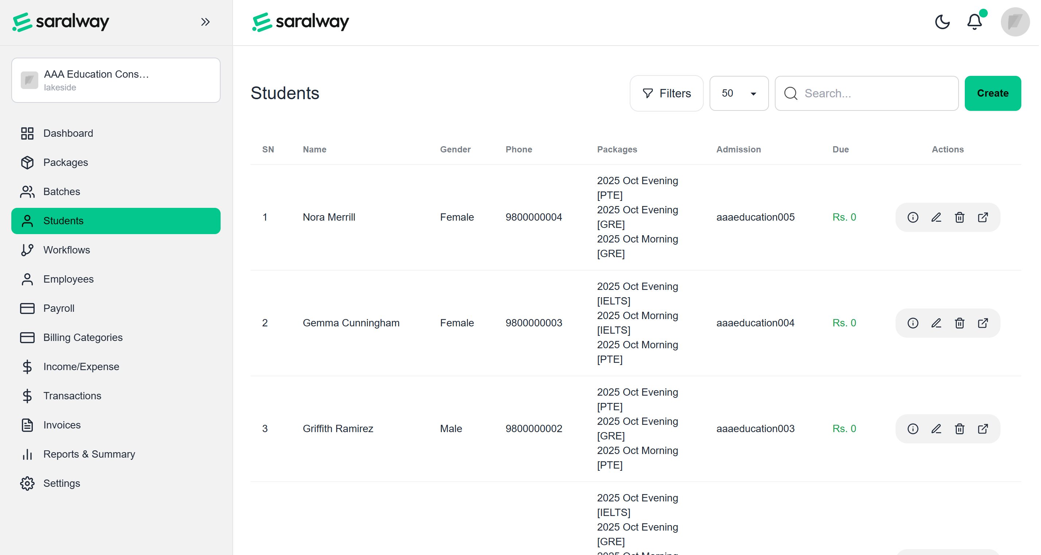Click the Filters button
The height and width of the screenshot is (555, 1041).
(x=667, y=93)
